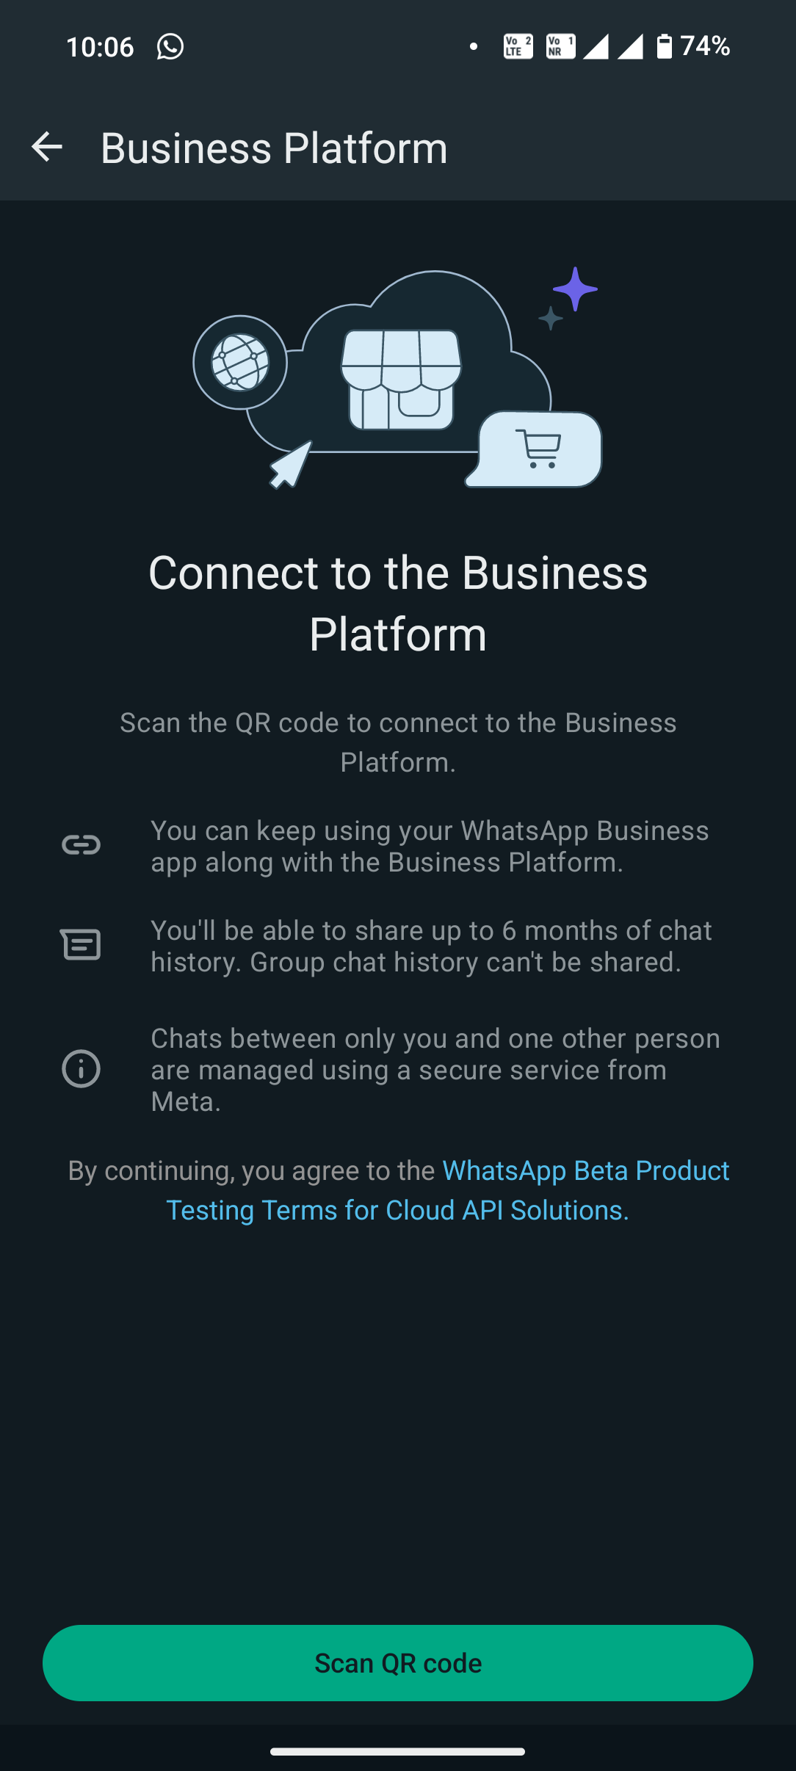Screen dimensions: 796x1771
Task: Tap the battery icon in status bar
Action: [x=664, y=46]
